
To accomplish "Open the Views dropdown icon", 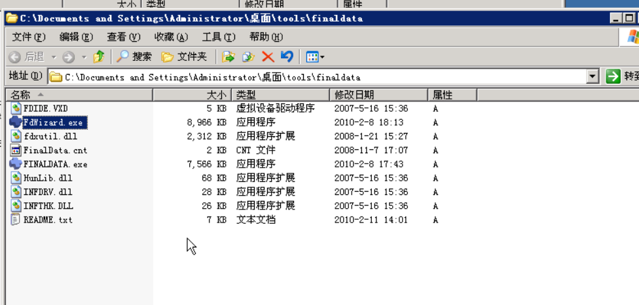I will (315, 57).
